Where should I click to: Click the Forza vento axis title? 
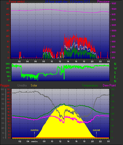tap(17, 2)
